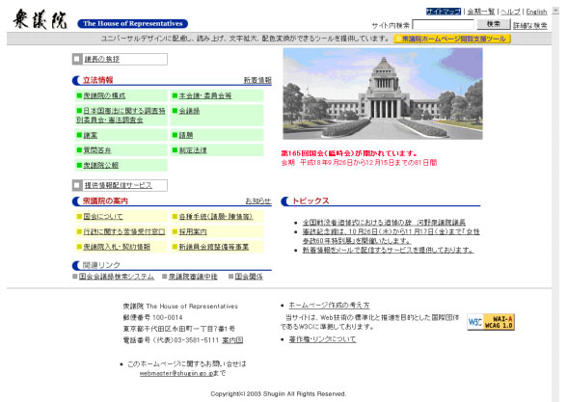Open 新着情報 beside 立法情報 heading
568x402 pixels.
tap(257, 80)
